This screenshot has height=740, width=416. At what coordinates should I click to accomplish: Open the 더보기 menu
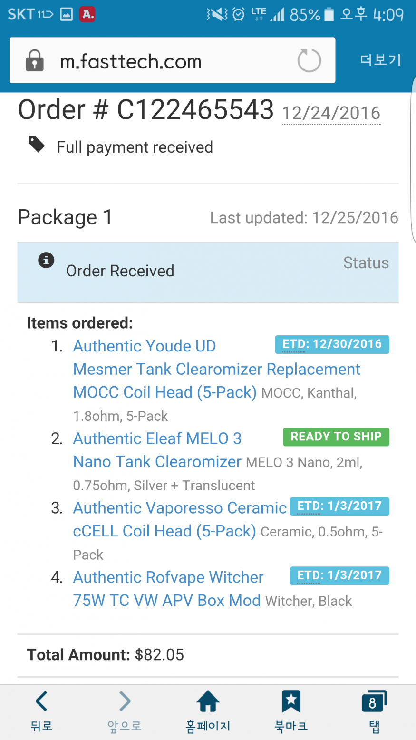[x=380, y=60]
